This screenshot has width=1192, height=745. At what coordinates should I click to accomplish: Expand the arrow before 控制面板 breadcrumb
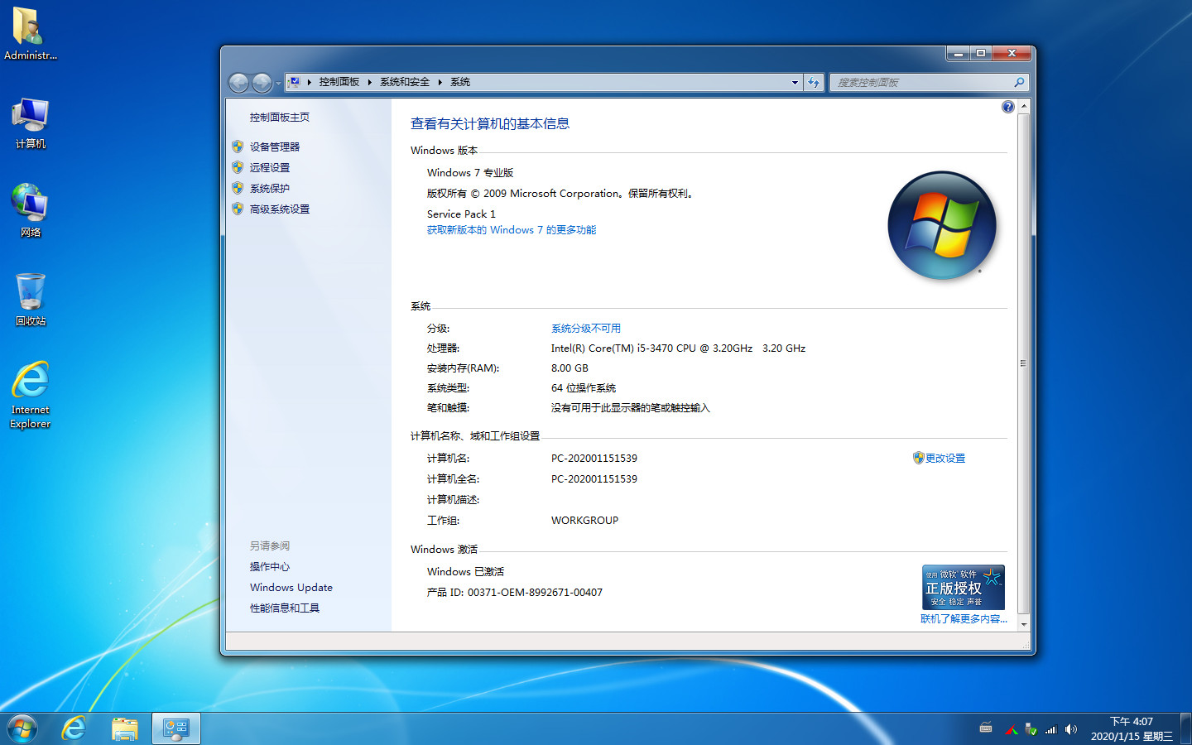tap(309, 82)
